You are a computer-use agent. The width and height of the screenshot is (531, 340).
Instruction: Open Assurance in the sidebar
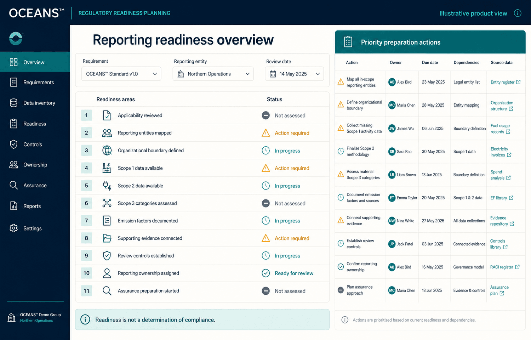click(x=35, y=185)
